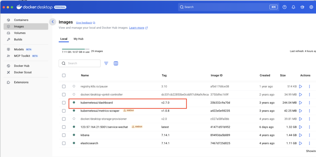This screenshot has height=157, width=316.
Task: Click the help question mark icon
Action: coord(284,7)
